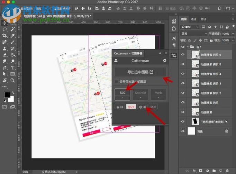Image resolution: width=236 pixels, height=174 pixels.
Task: Hide layer 地图搜索 拷贝 5
Action: [x=183, y=64]
